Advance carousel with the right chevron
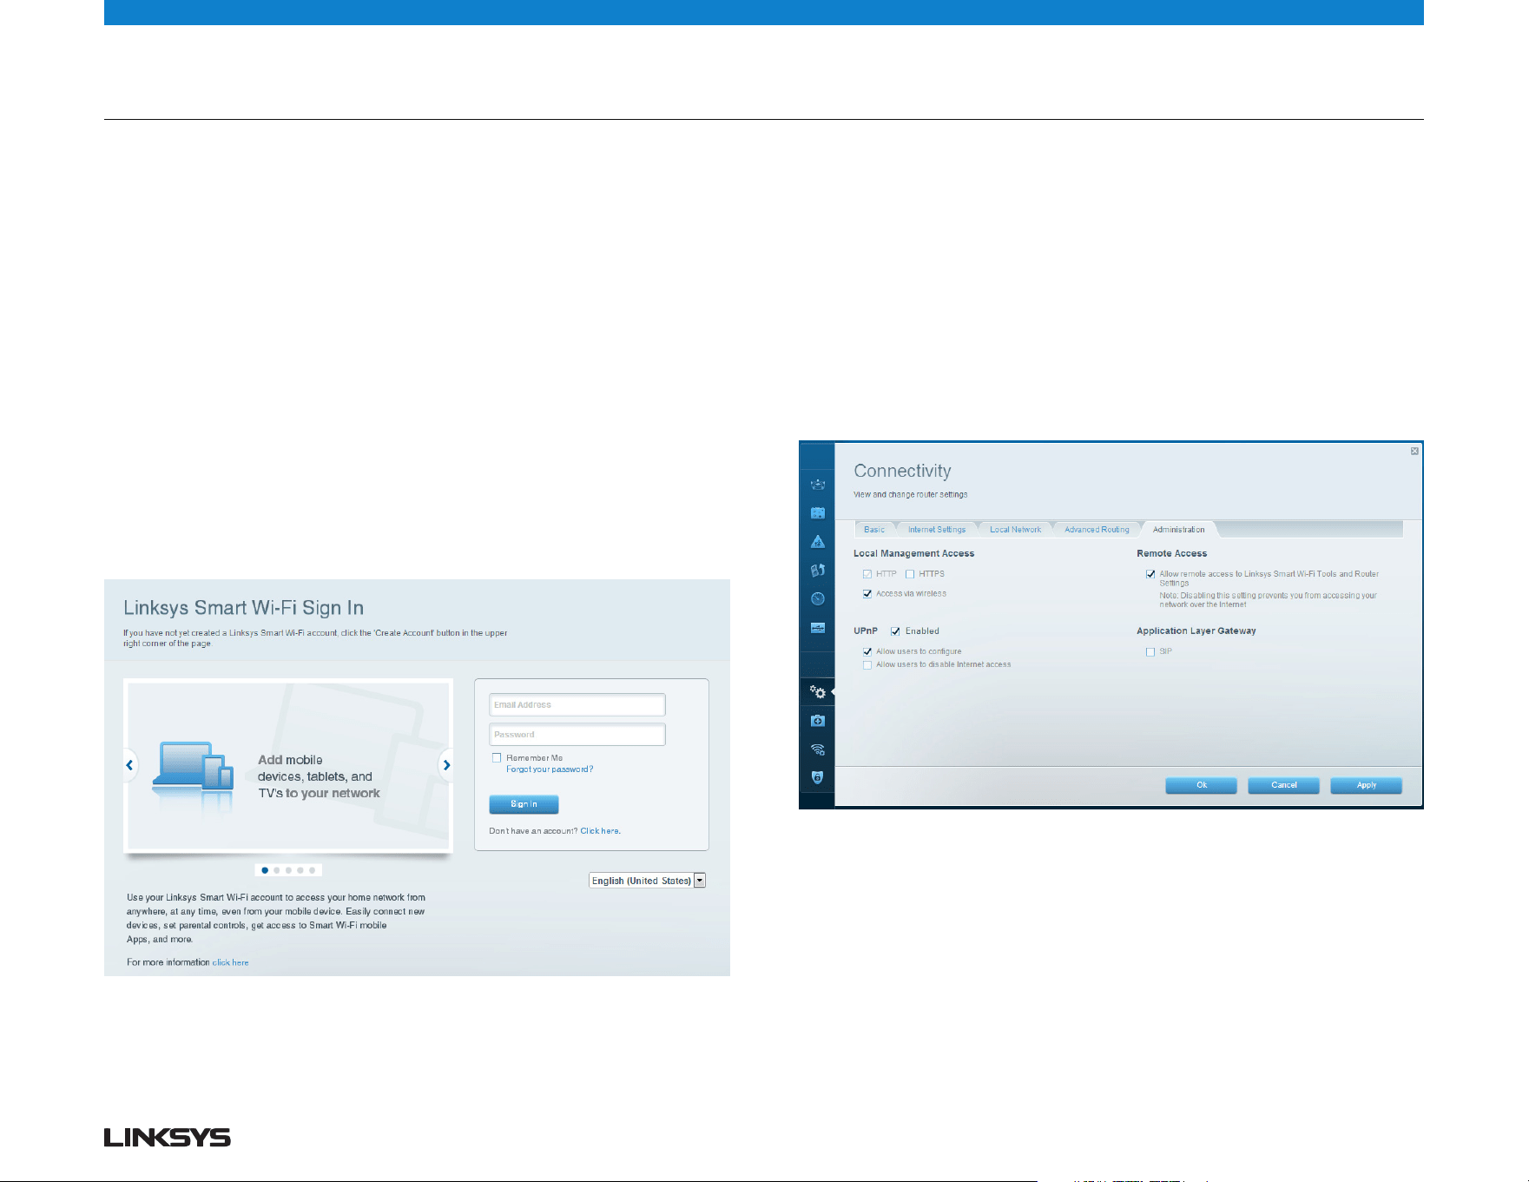 click(446, 765)
